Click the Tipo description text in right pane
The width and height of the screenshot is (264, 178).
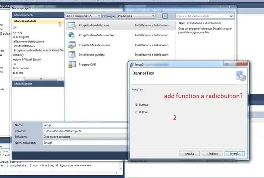click(205, 30)
